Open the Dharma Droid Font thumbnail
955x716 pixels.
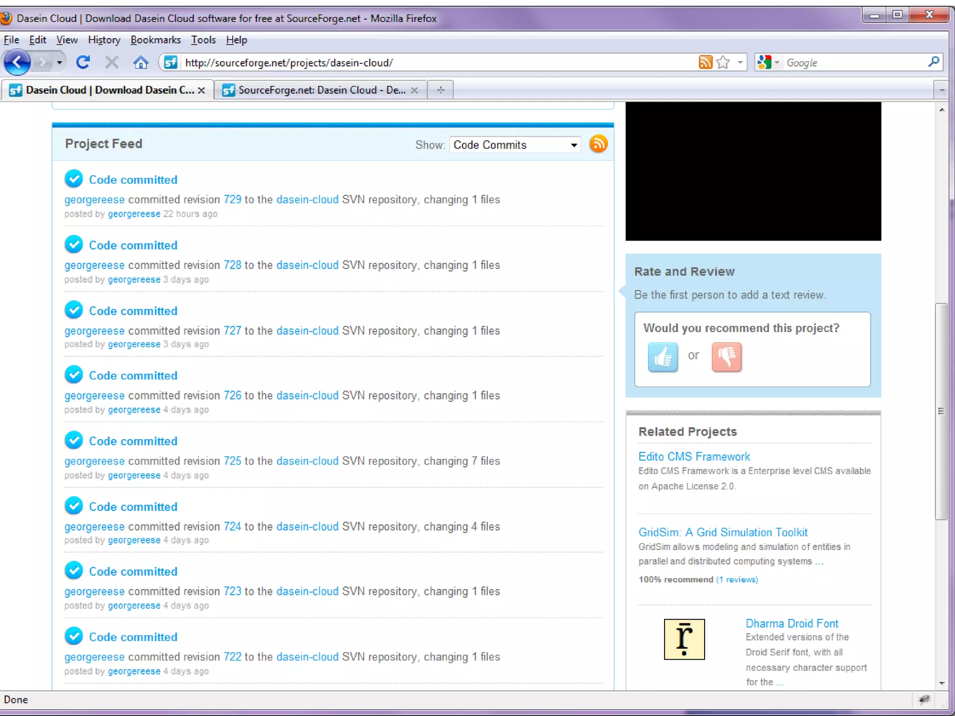click(x=684, y=639)
